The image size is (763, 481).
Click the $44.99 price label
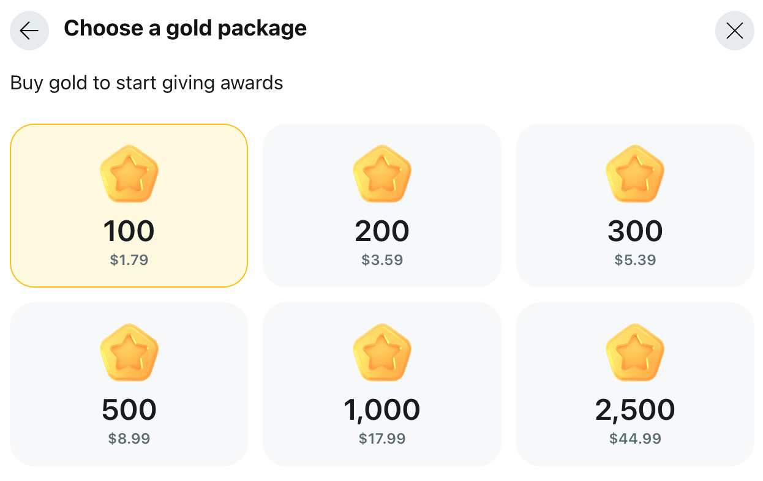point(635,438)
